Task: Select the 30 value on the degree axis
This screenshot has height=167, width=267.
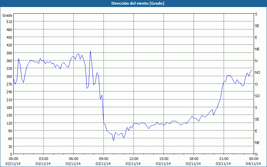Action: pos(10,146)
